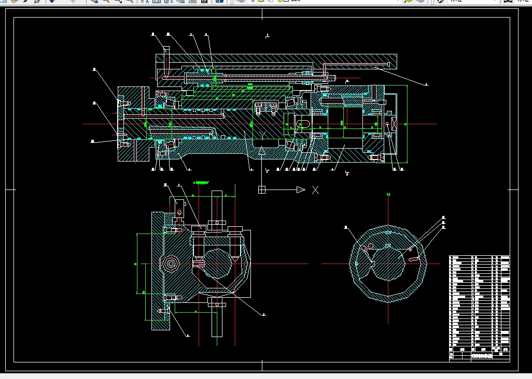This screenshot has height=379, width=532.
Task: Click the title block below the parts list
Action: coord(480,356)
